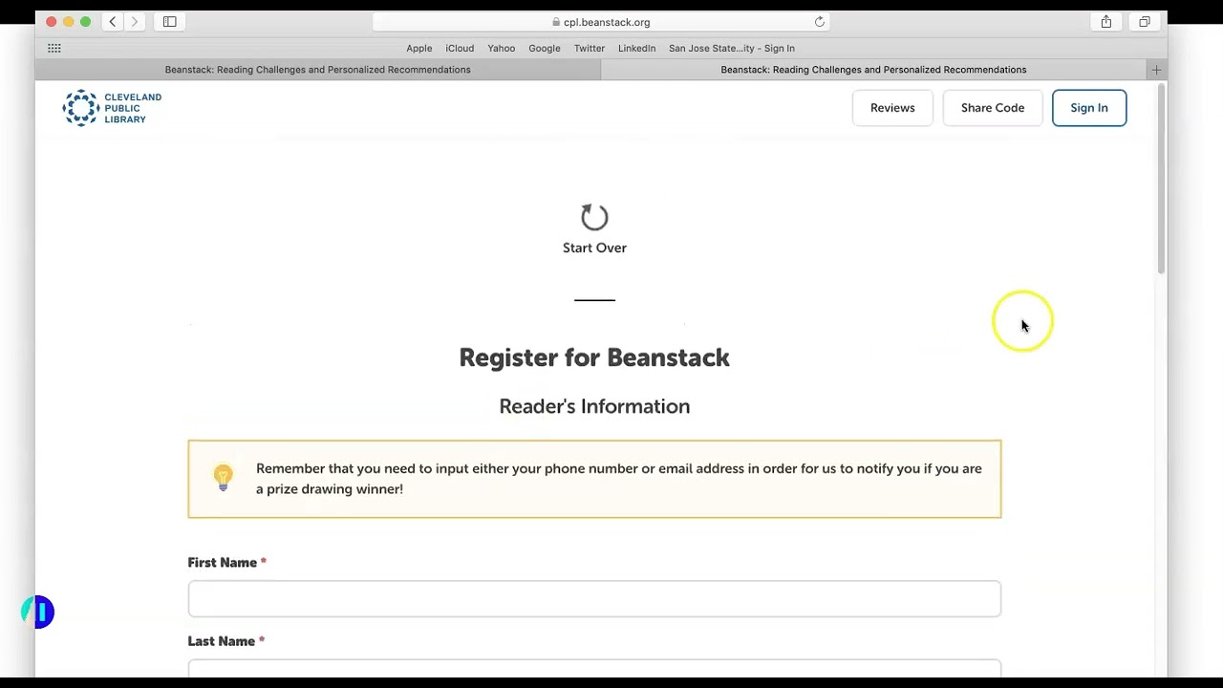This screenshot has width=1223, height=688.
Task: Click the prize drawing reminder text
Action: click(619, 479)
